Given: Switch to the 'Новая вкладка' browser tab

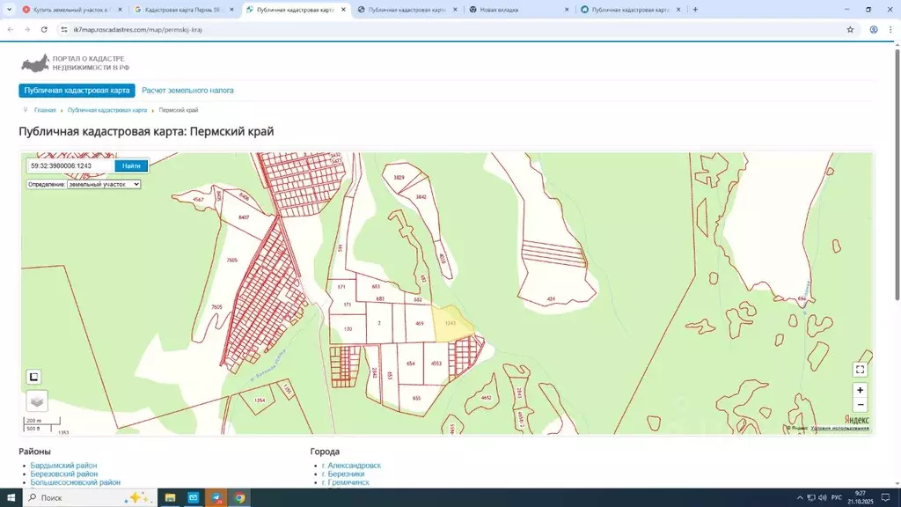Looking at the screenshot, I should (x=517, y=10).
